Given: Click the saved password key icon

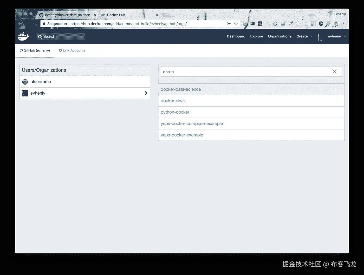Looking at the screenshot, I should coord(229,24).
